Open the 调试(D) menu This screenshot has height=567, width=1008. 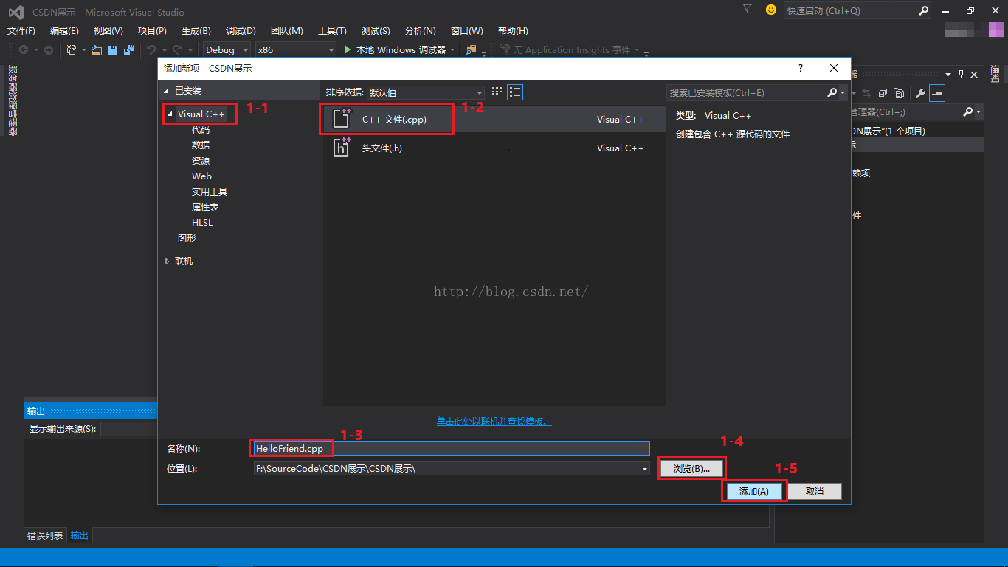[x=241, y=30]
